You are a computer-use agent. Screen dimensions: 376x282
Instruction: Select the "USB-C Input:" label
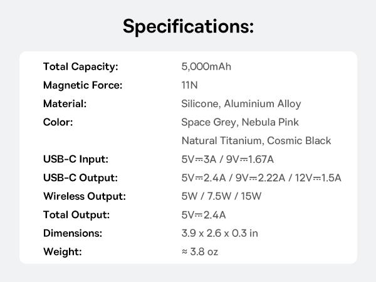pos(75,159)
